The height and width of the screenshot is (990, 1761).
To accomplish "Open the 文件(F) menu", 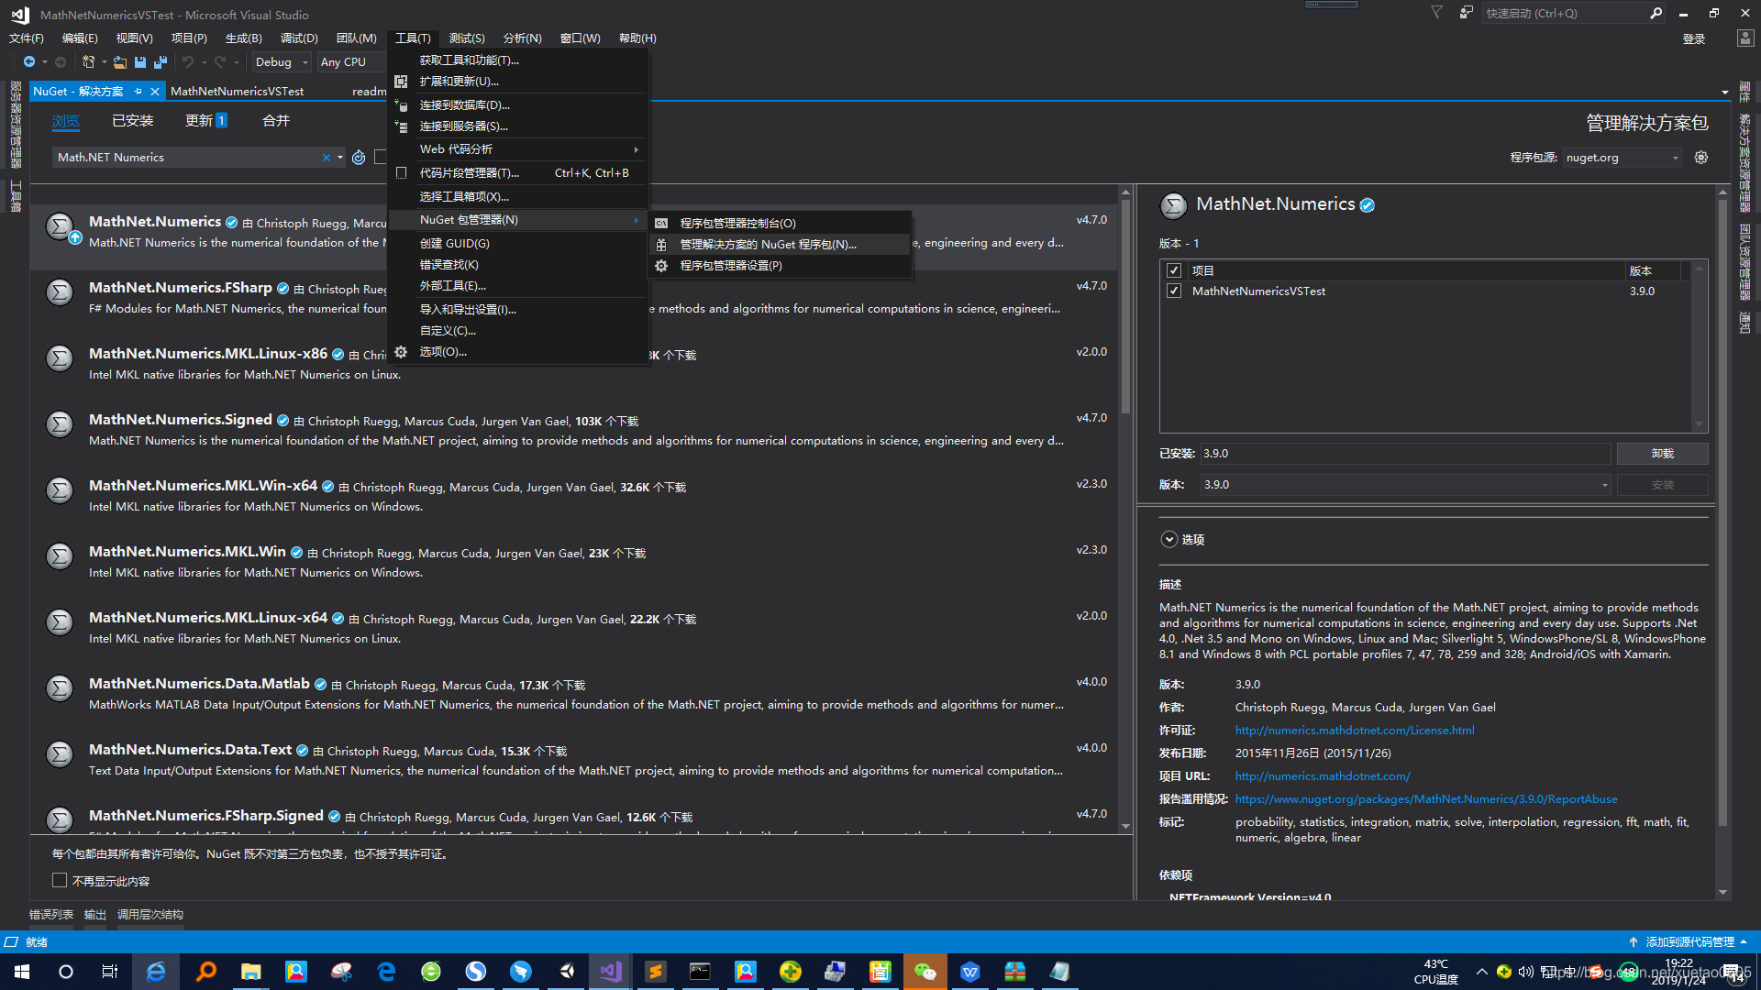I will click(x=27, y=38).
